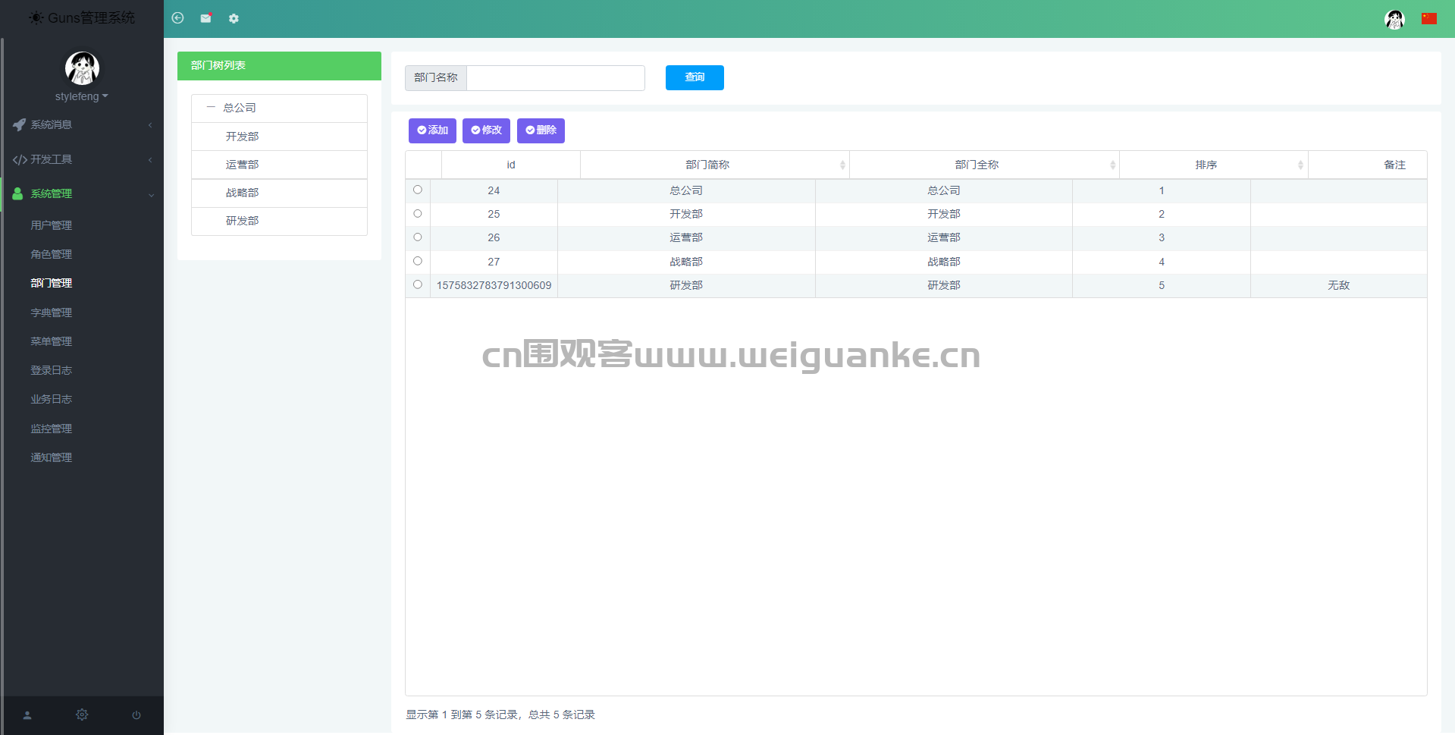Image resolution: width=1455 pixels, height=735 pixels.
Task: Click the 添加 add button
Action: [432, 130]
